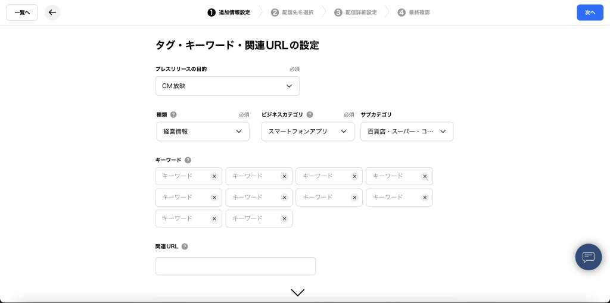Open the プレスリリースの目的 dropdown showing CM放映
This screenshot has width=610, height=303.
(x=227, y=86)
